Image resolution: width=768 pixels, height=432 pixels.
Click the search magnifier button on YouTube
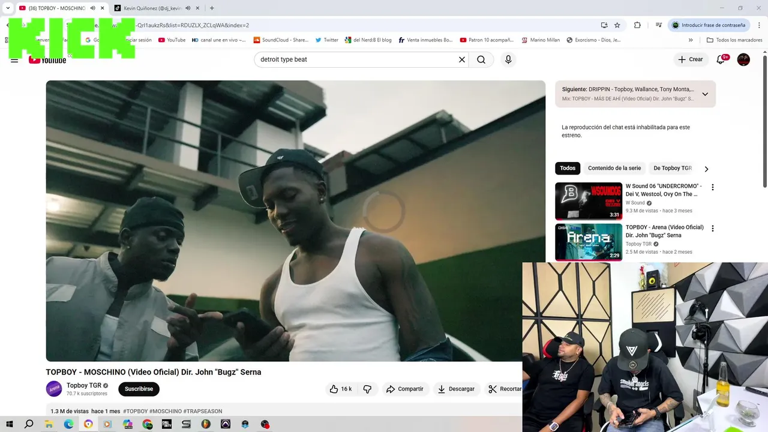481,59
